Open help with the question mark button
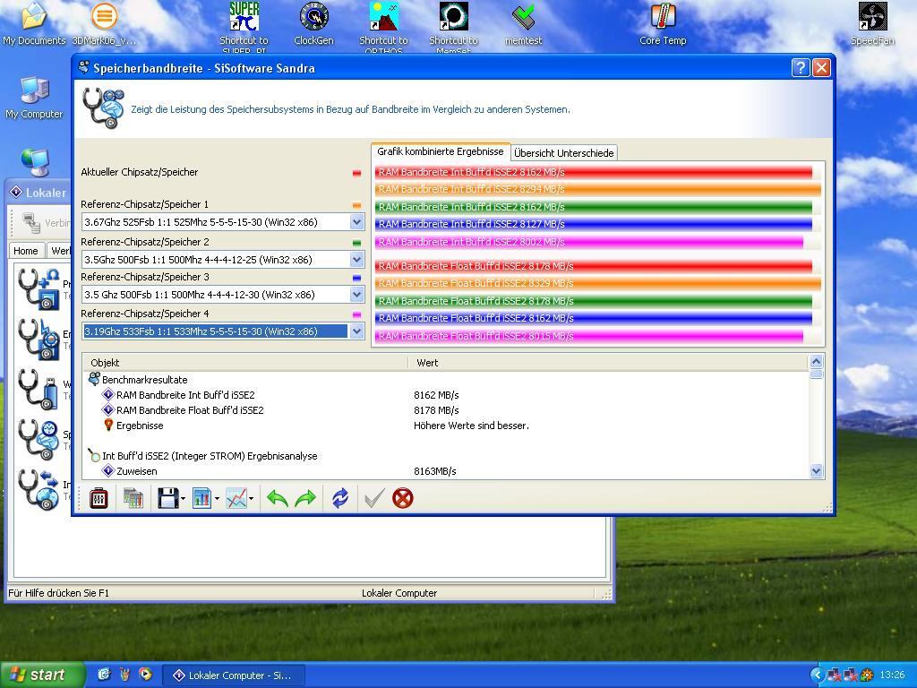 click(800, 68)
